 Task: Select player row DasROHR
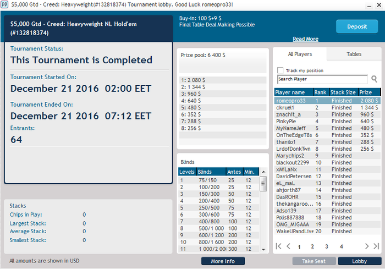click(x=327, y=197)
